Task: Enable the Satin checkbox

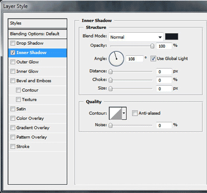Action: pos(12,109)
